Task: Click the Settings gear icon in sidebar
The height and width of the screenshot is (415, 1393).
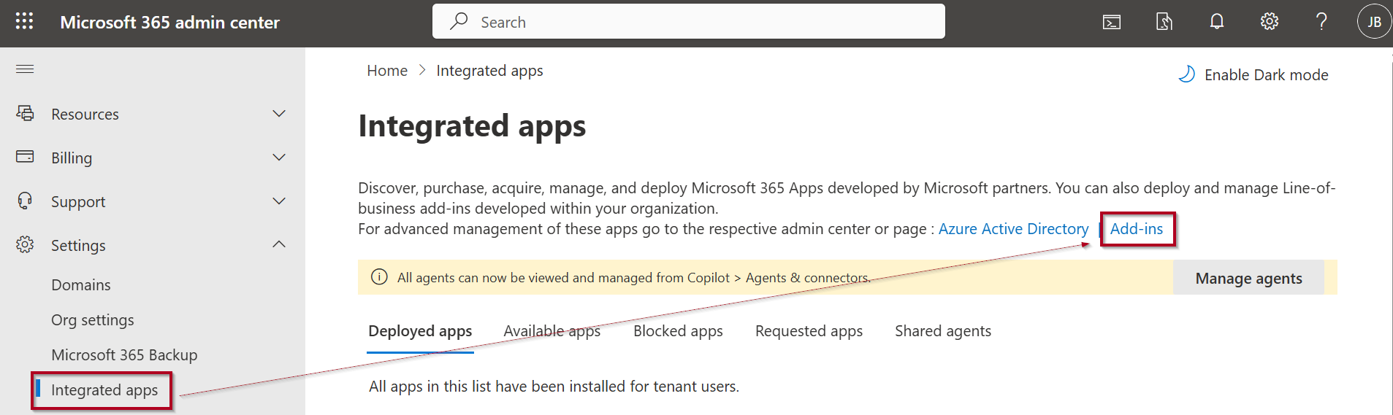Action: coord(25,244)
